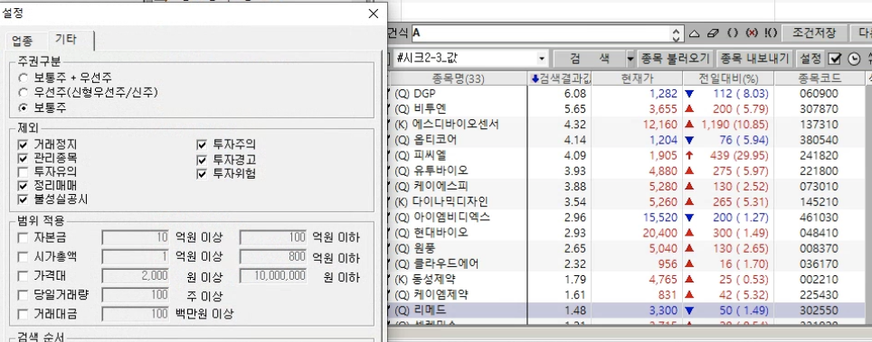Open the dropdown arrow beside 검색 button
Image resolution: width=872 pixels, height=342 pixels.
630,59
